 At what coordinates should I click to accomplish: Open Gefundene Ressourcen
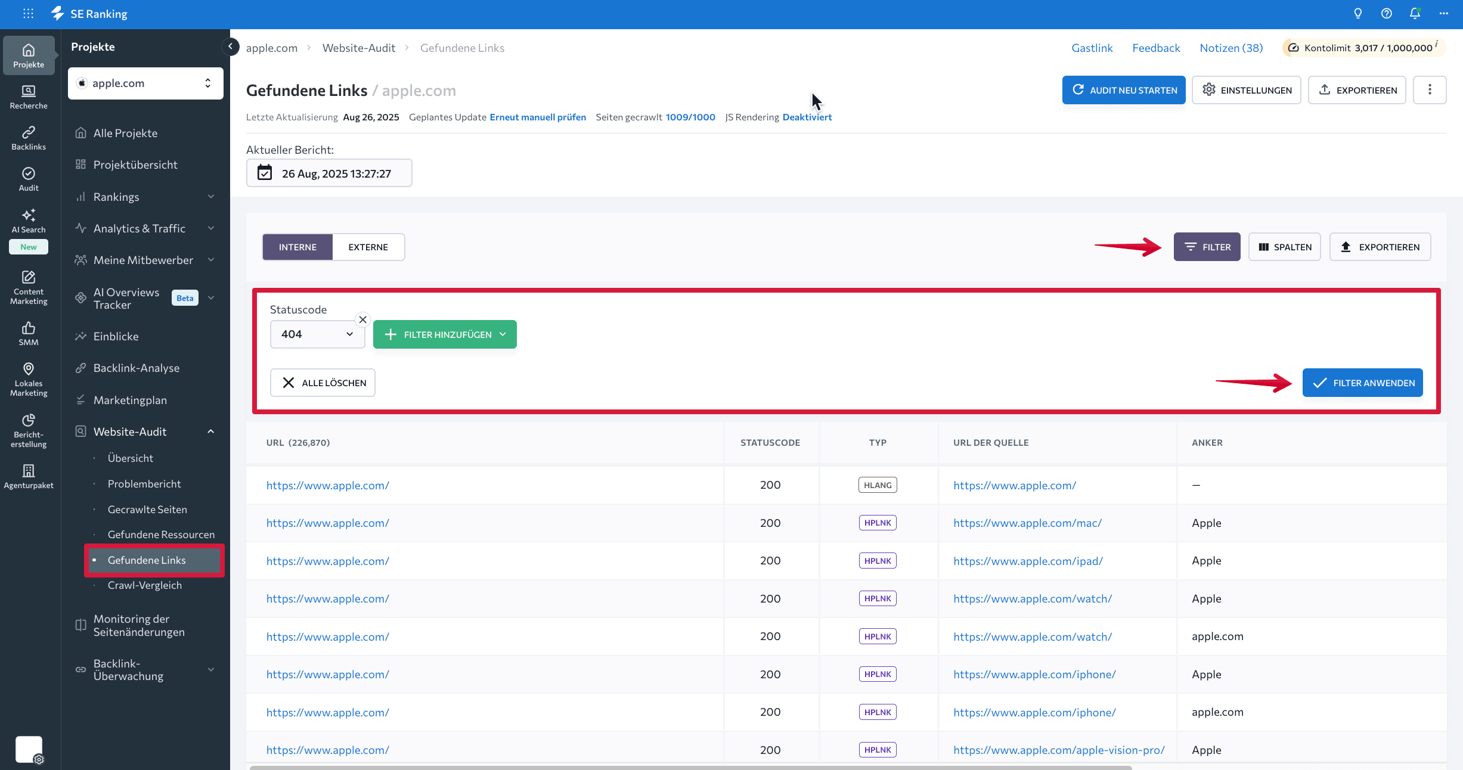[x=160, y=534]
